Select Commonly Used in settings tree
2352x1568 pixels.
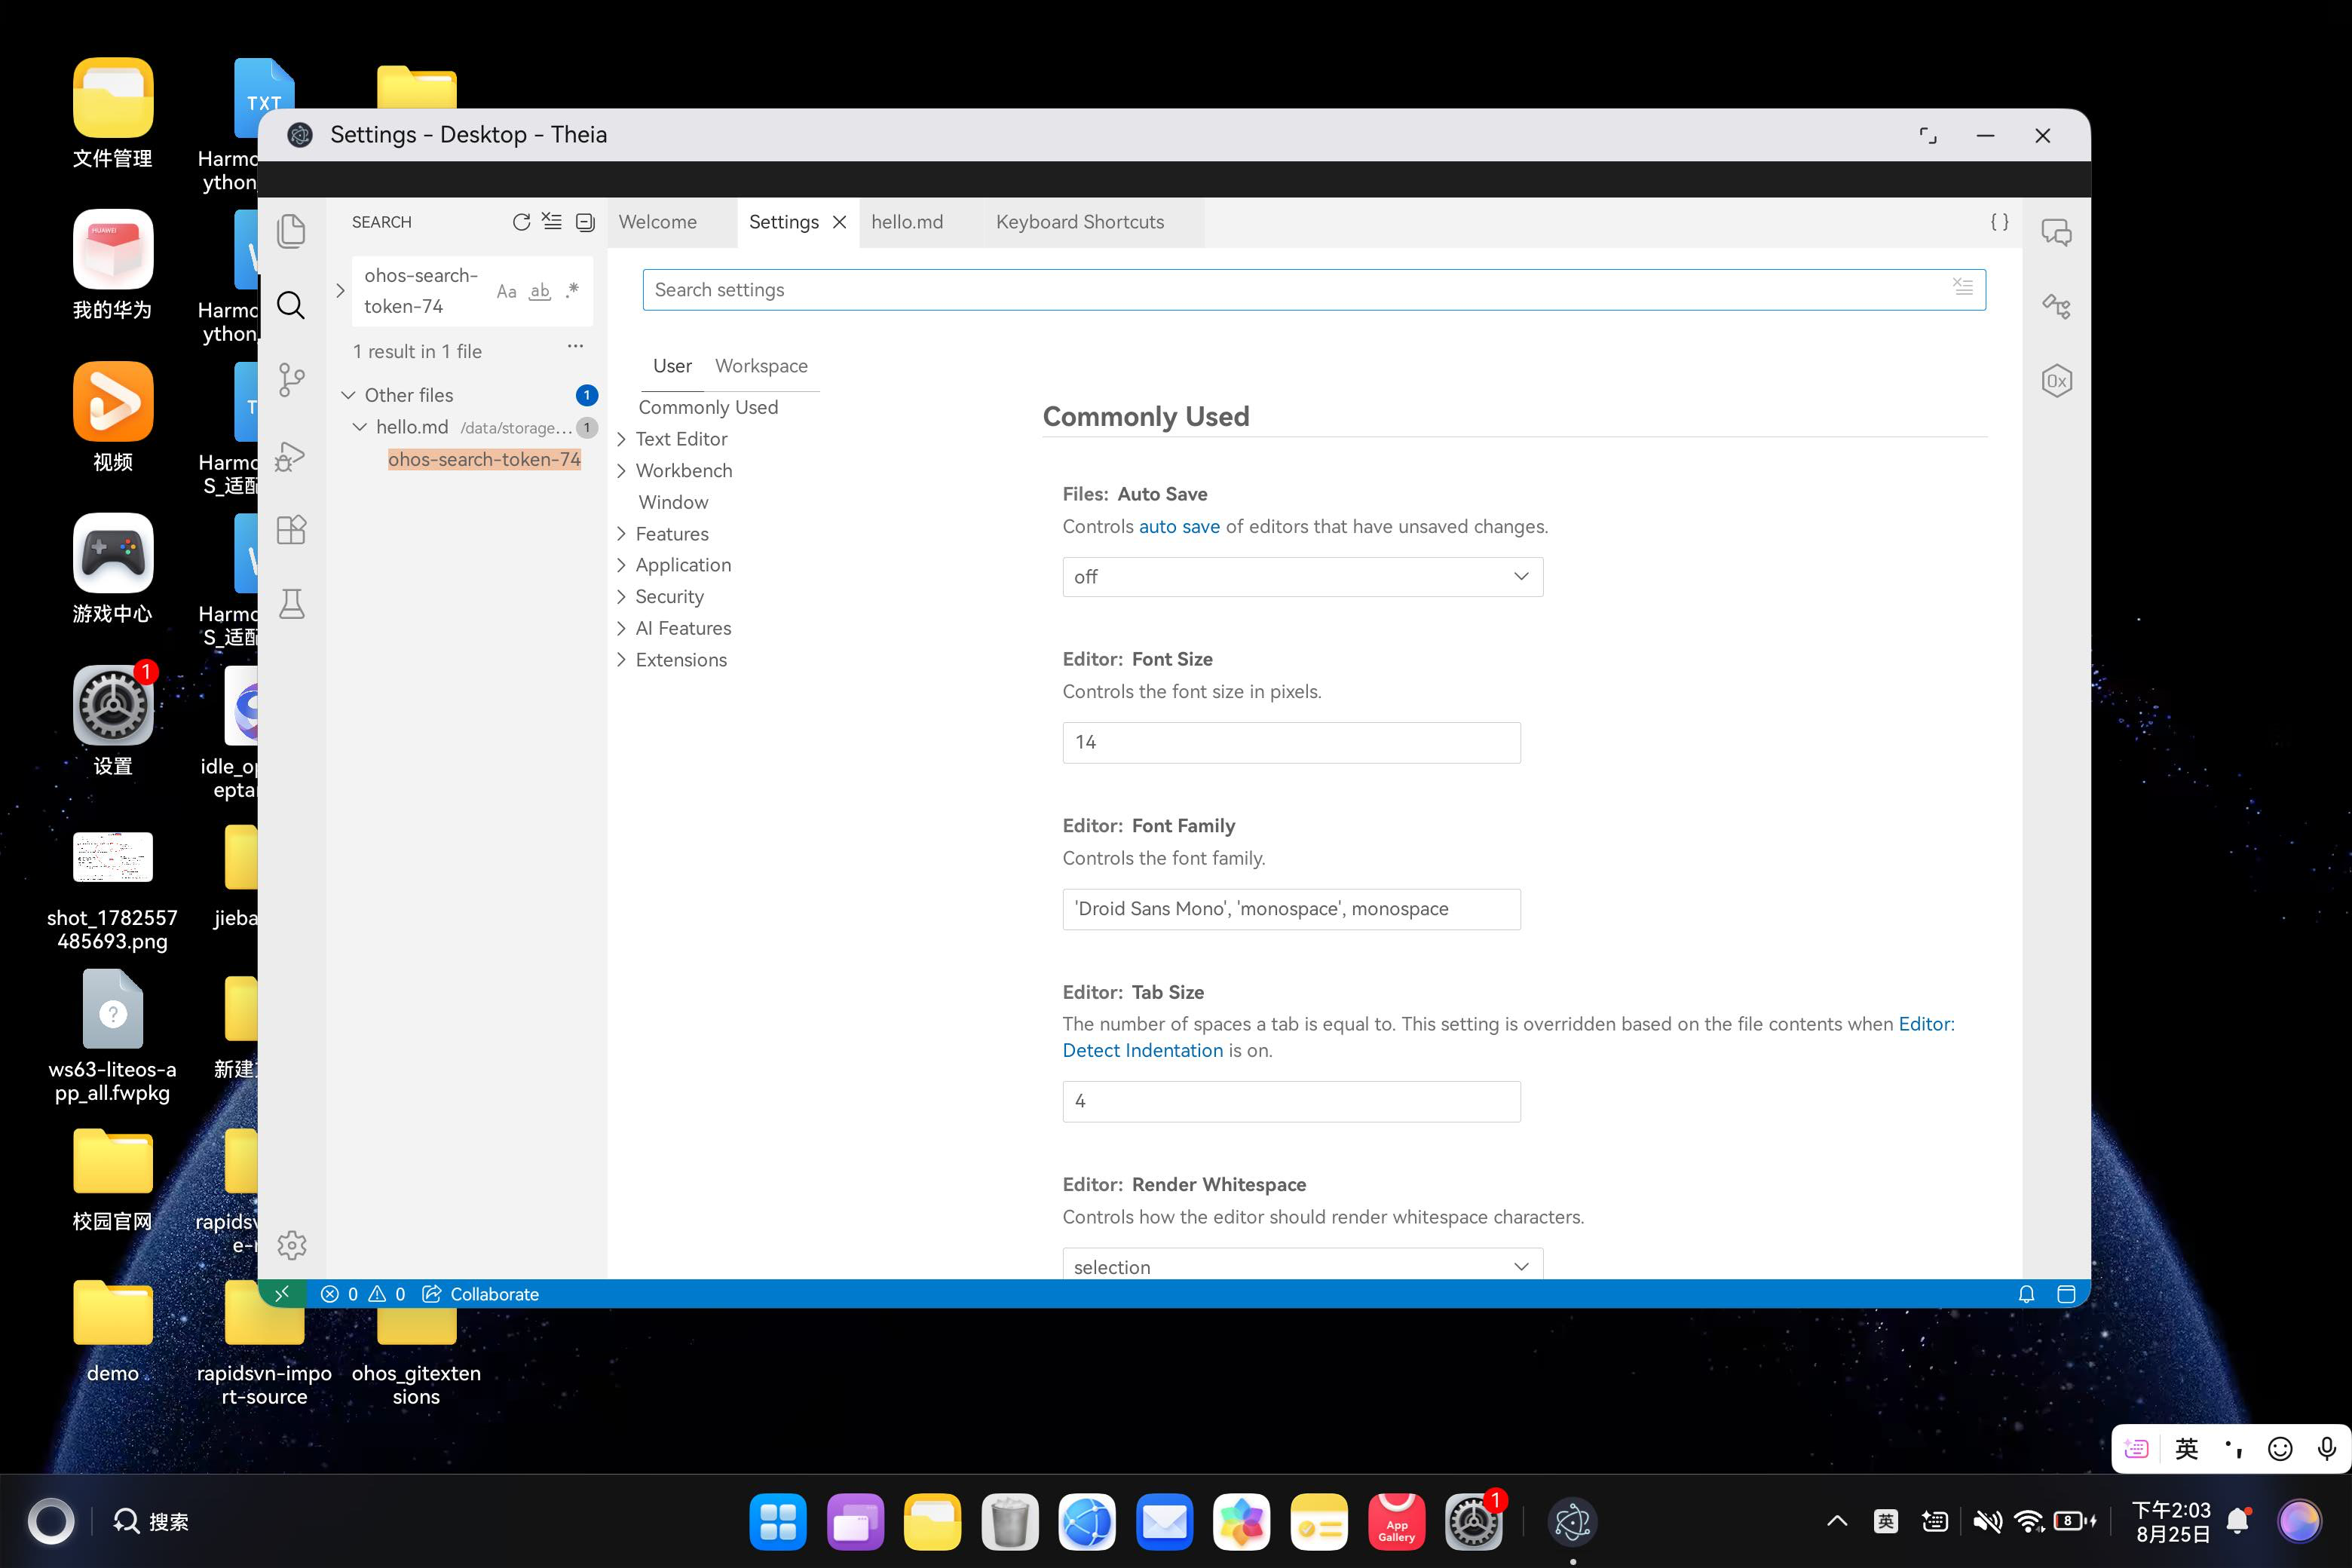click(708, 407)
